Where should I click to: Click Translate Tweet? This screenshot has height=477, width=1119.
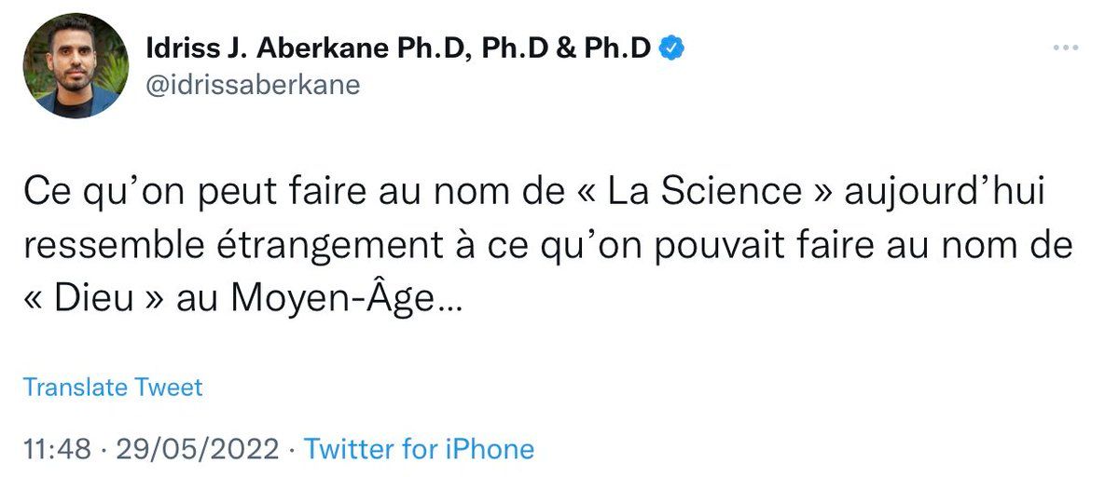point(113,387)
